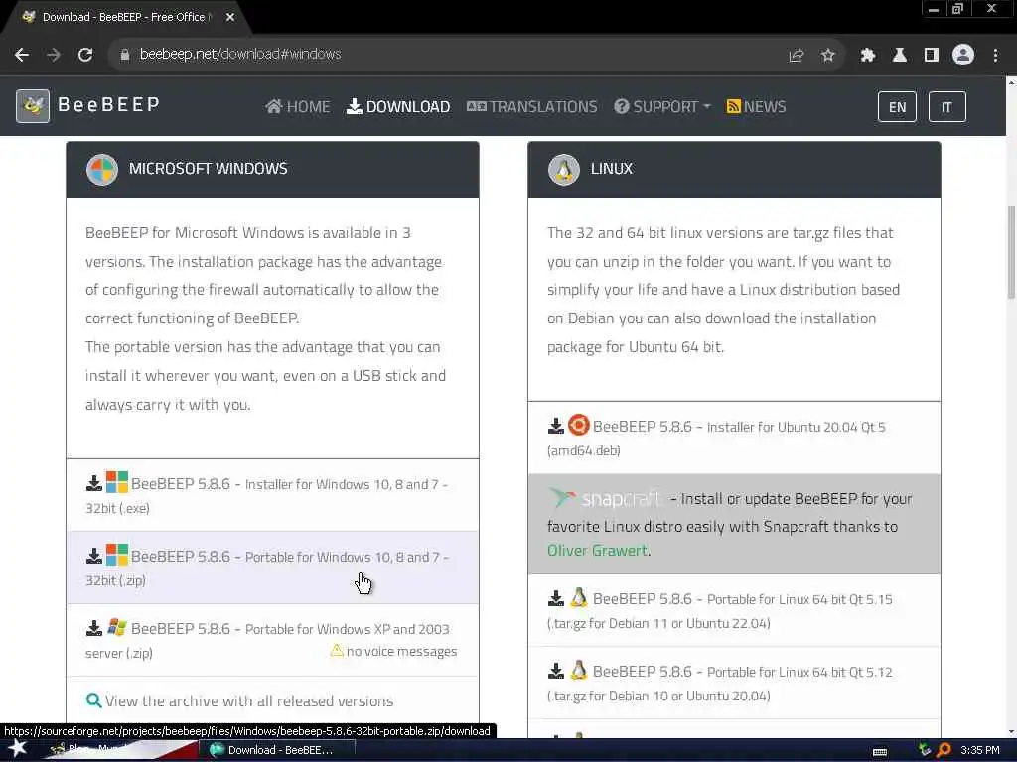Screen dimensions: 1017x762
Task: Click the taskbar clock showing 3:35 PM
Action: [x=979, y=750]
